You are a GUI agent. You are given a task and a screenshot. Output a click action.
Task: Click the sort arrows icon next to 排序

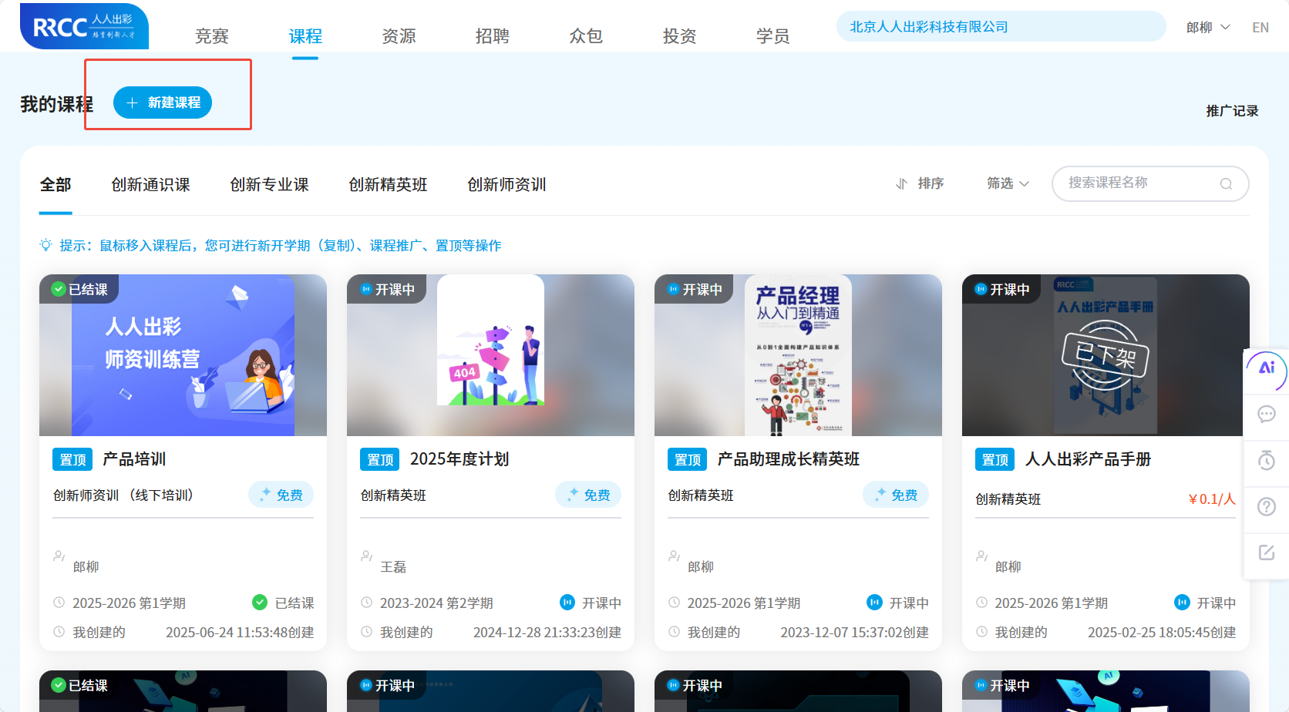coord(900,183)
